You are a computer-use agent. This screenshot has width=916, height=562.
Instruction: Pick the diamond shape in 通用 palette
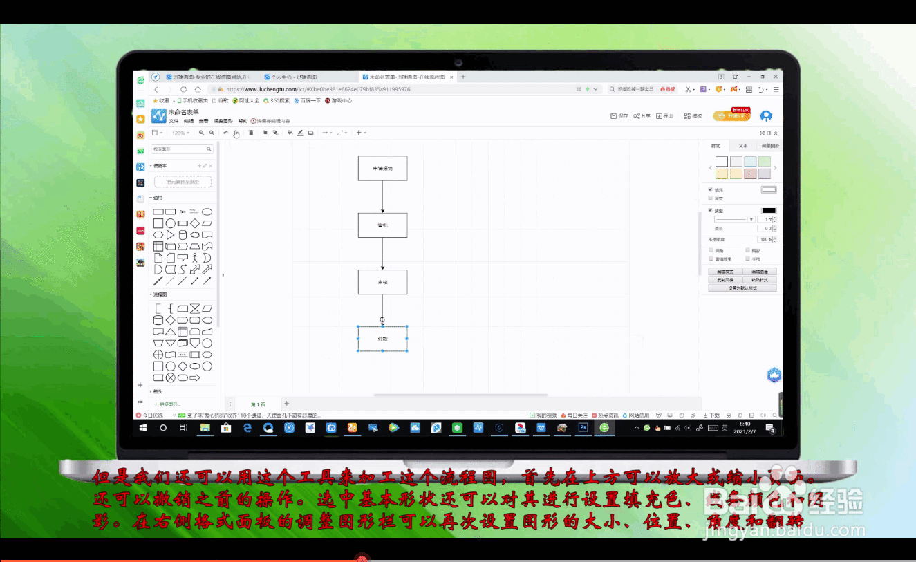tap(195, 223)
